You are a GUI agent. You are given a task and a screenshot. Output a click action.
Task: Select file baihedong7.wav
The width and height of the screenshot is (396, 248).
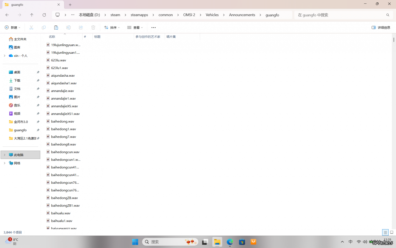click(63, 137)
